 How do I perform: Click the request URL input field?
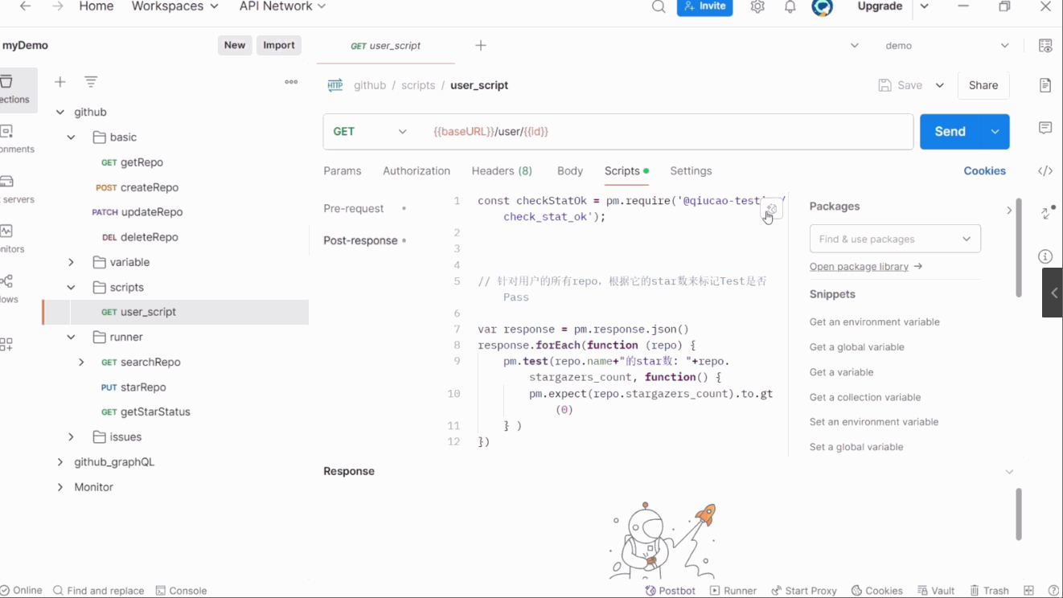pyautogui.click(x=666, y=132)
